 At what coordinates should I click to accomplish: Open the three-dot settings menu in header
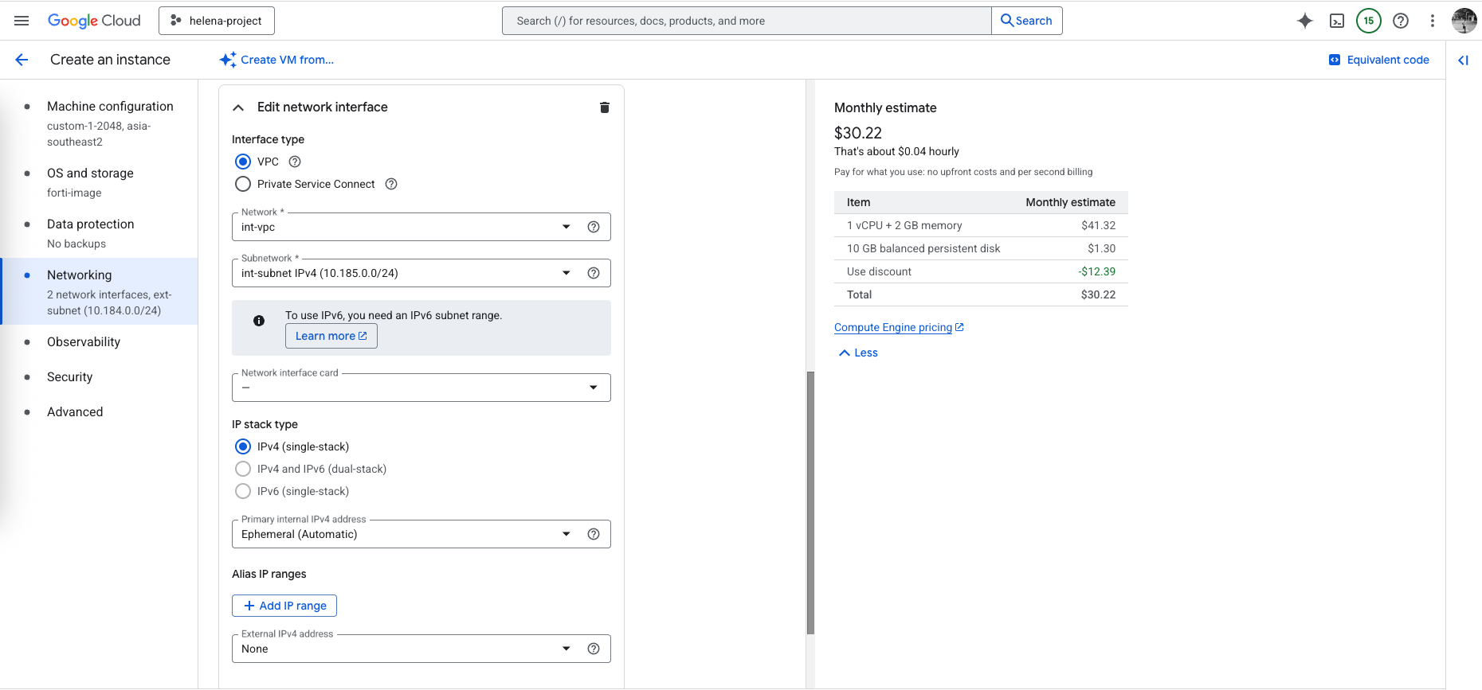pos(1432,21)
